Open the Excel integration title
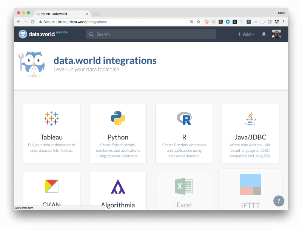This screenshot has height=230, width=302. [184, 205]
